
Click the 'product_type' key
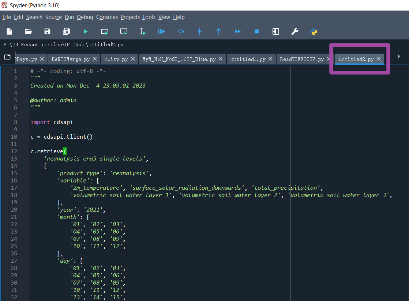point(80,173)
